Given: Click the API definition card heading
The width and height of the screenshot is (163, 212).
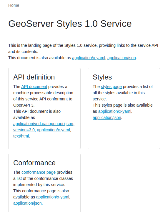Looking at the screenshot, I should (x=34, y=77).
